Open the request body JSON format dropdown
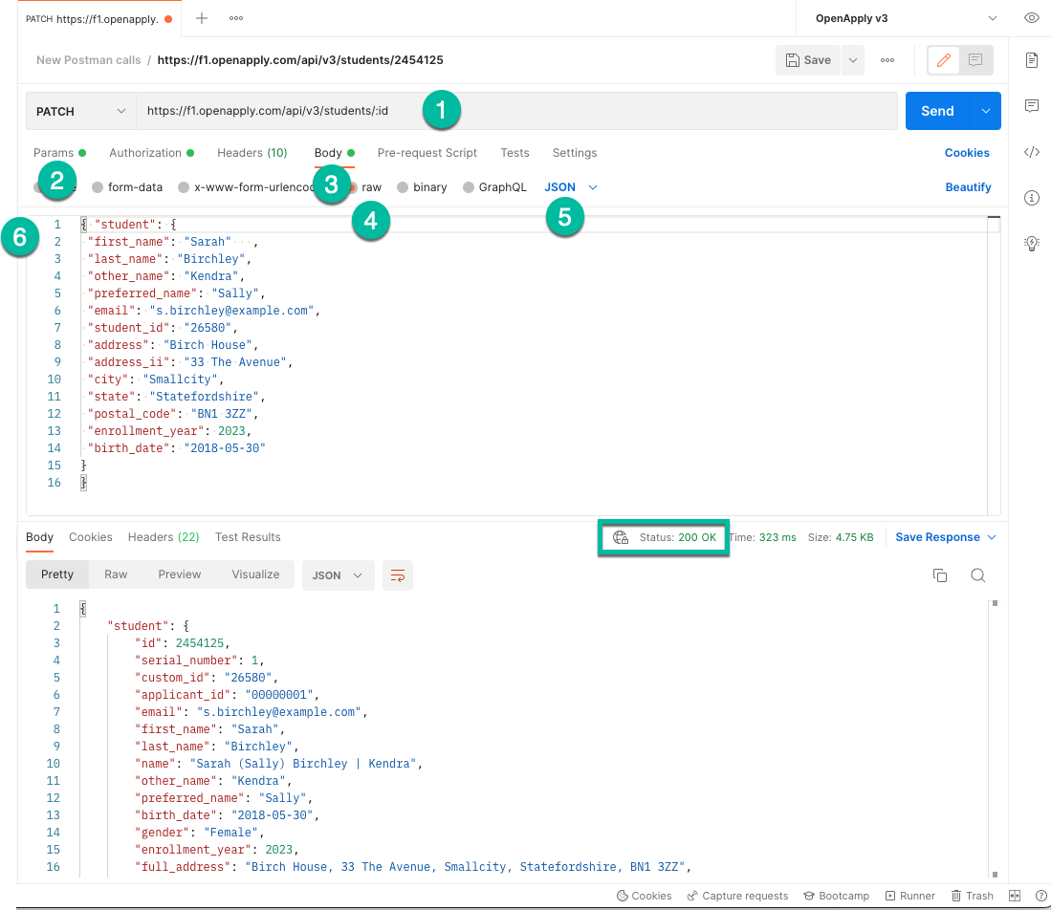 (570, 187)
